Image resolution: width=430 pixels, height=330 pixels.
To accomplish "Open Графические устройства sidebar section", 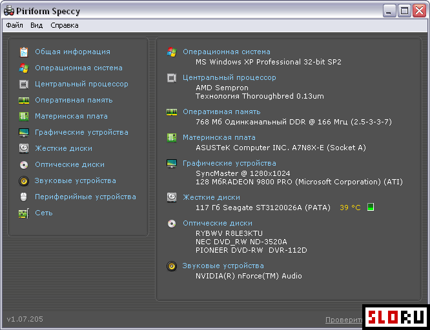I will point(82,133).
